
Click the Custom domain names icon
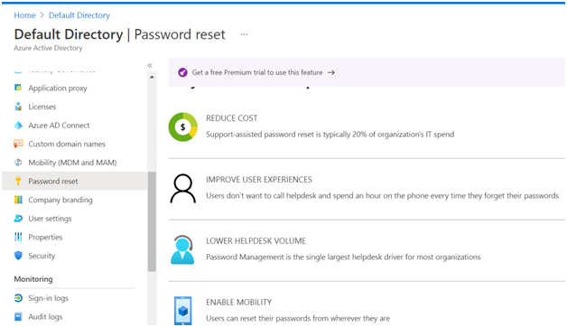(18, 144)
